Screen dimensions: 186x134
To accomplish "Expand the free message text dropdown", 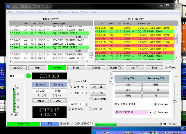I will pos(150,112).
